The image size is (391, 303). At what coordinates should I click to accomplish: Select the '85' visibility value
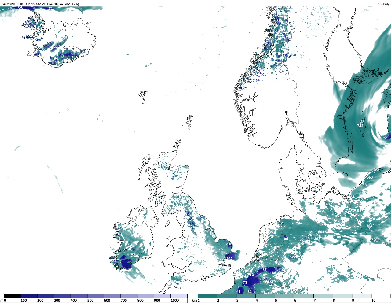point(274,272)
